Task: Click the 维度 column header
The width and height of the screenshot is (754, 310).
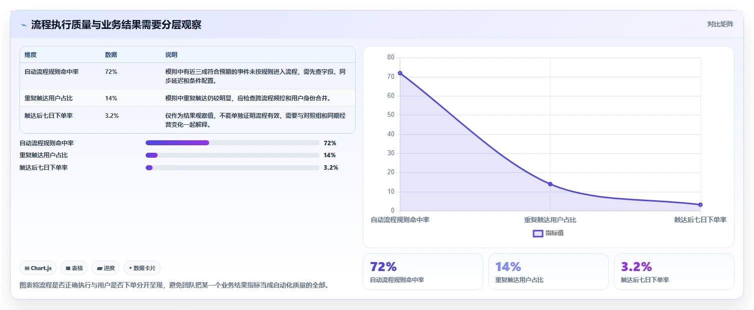Action: pyautogui.click(x=31, y=55)
